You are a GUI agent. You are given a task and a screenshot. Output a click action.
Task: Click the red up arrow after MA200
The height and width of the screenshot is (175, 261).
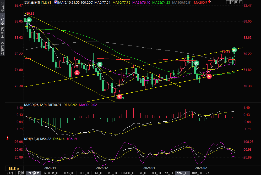tap(209, 2)
